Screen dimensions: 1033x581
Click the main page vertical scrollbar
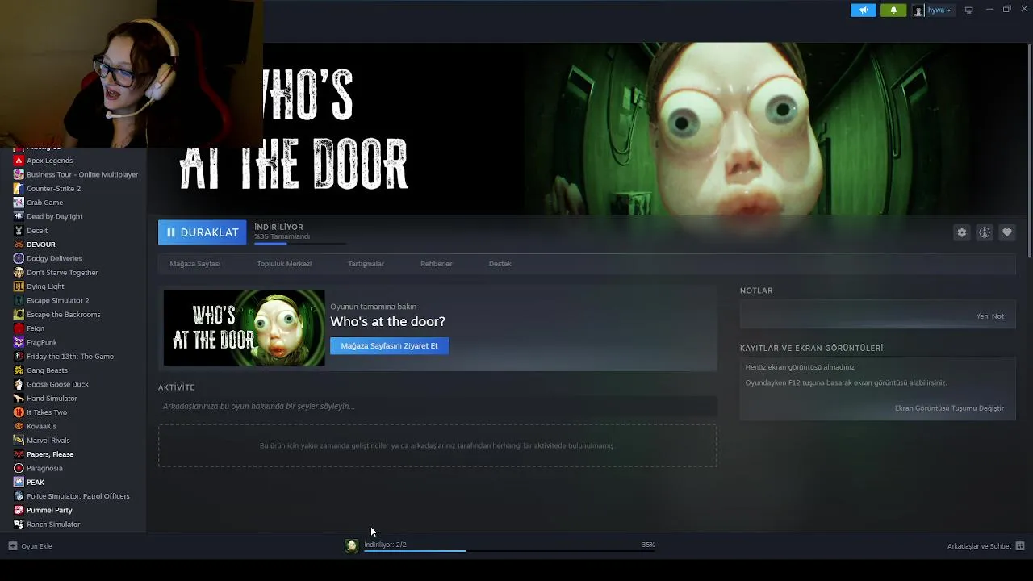(1029, 151)
